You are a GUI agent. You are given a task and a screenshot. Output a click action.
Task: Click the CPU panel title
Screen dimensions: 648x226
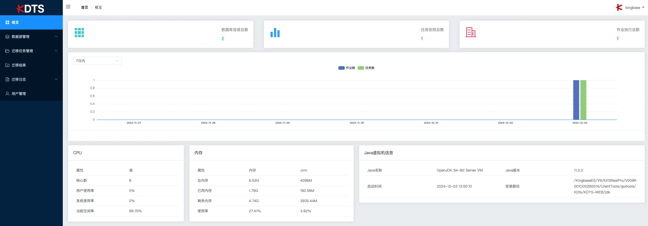pos(78,153)
